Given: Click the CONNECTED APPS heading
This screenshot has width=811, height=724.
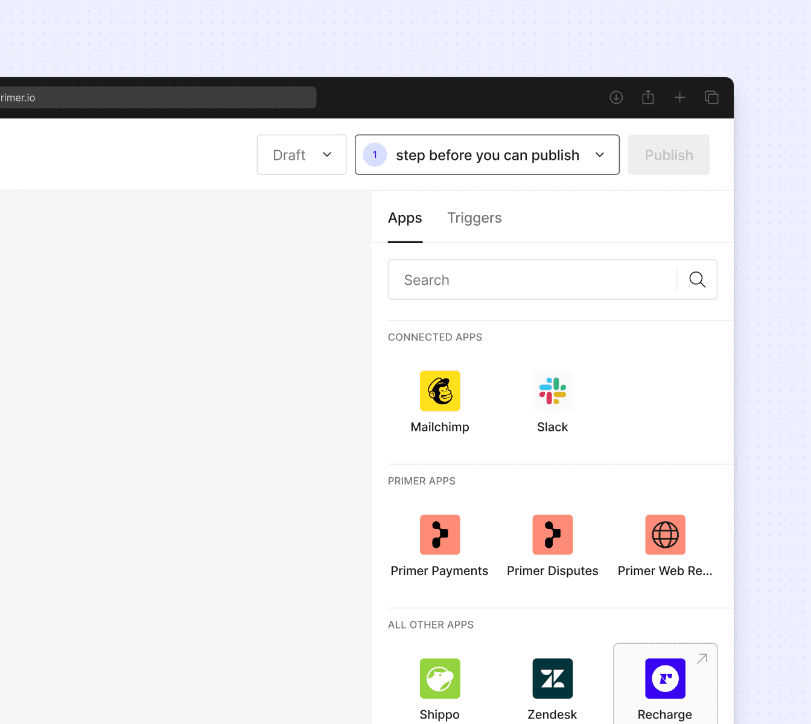Looking at the screenshot, I should [435, 337].
